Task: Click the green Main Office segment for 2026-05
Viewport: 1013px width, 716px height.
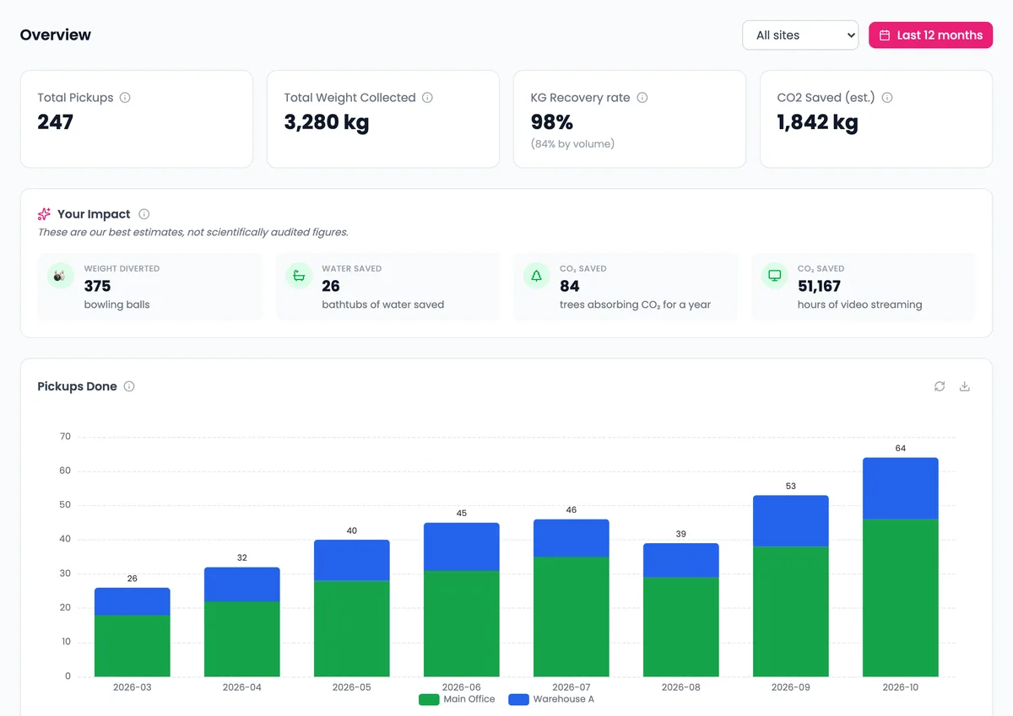Action: (x=352, y=628)
